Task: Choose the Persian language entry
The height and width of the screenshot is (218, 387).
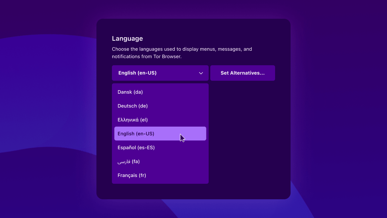Action: click(x=129, y=161)
